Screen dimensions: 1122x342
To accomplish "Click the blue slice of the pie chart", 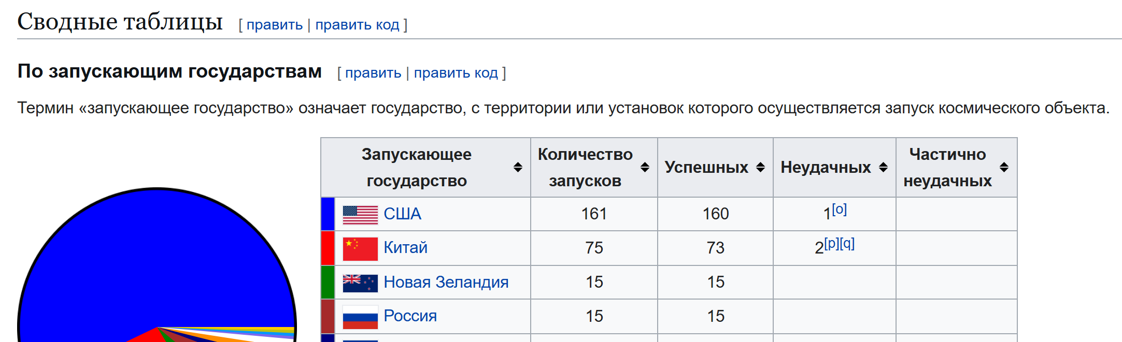I will (155, 259).
